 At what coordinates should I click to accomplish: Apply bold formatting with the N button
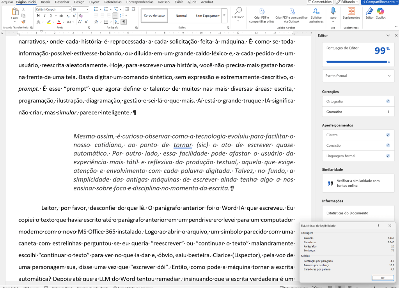pos(38,16)
